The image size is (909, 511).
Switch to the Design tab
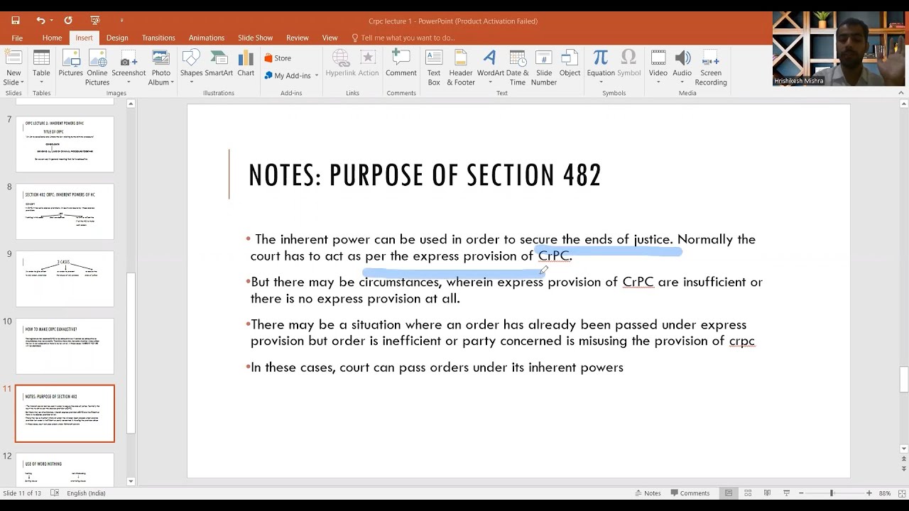[x=117, y=38]
